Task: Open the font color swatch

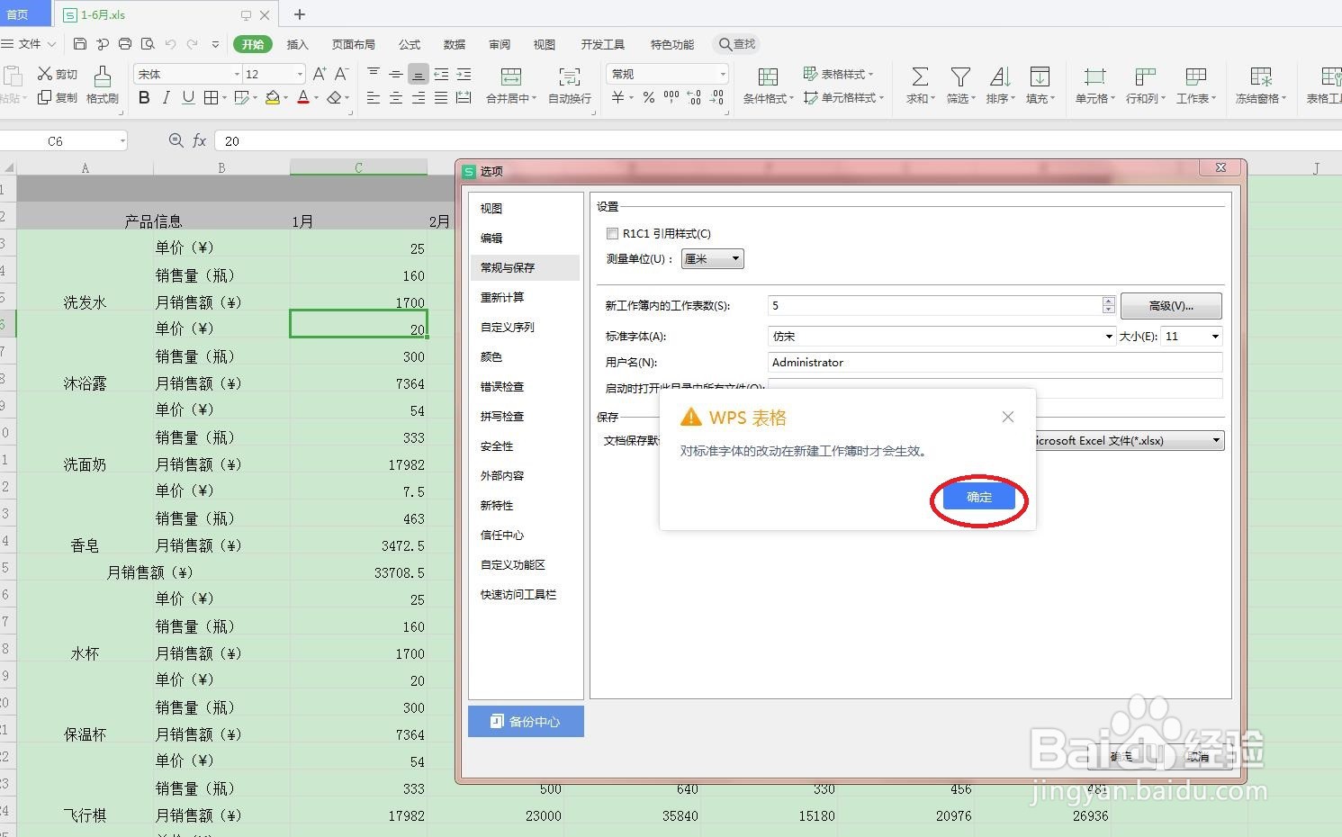Action: tap(305, 98)
